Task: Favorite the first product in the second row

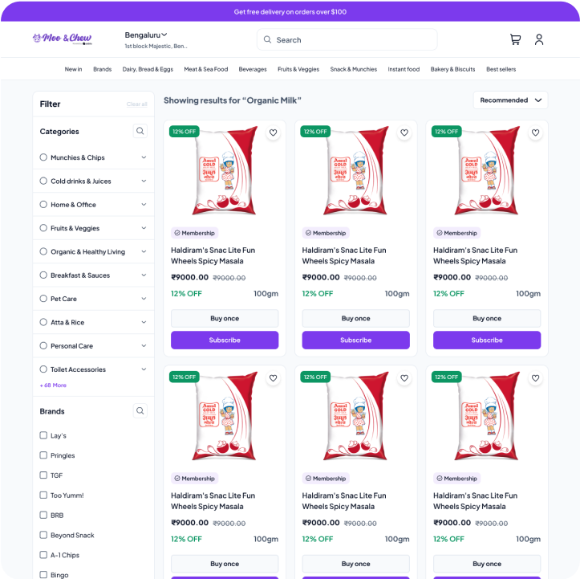Action: tap(273, 378)
